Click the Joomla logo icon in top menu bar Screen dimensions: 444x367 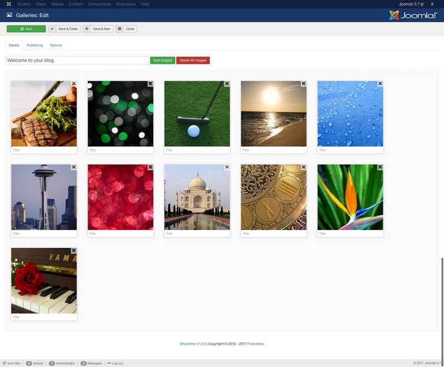(8, 4)
